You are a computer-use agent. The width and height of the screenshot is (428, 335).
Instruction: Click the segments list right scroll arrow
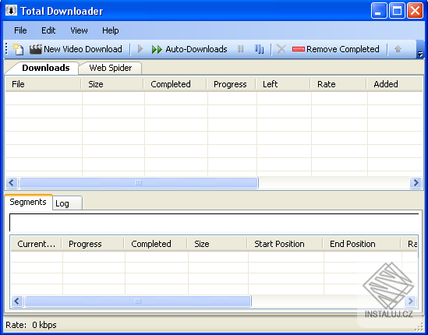click(411, 301)
